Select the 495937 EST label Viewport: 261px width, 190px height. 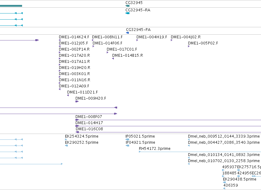pos(229,167)
